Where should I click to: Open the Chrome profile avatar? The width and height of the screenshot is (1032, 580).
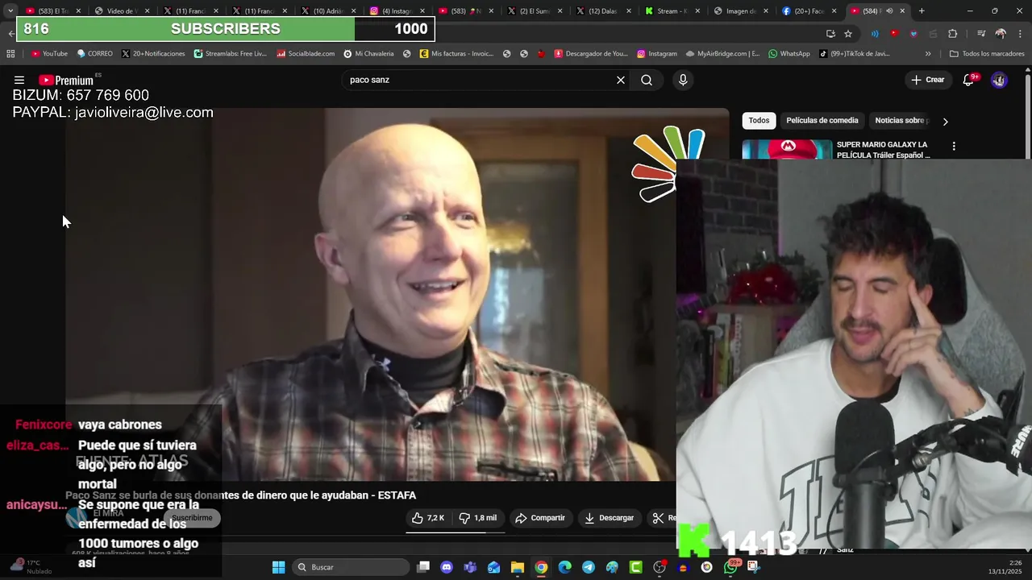1001,34
